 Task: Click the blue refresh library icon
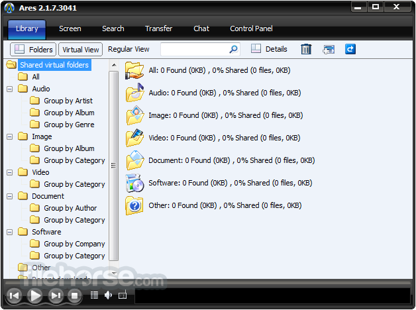pos(350,49)
